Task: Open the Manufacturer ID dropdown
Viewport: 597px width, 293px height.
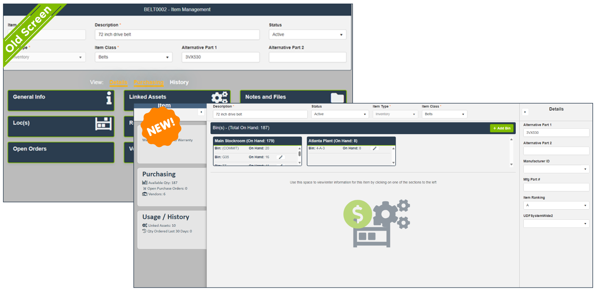Action: [556, 169]
